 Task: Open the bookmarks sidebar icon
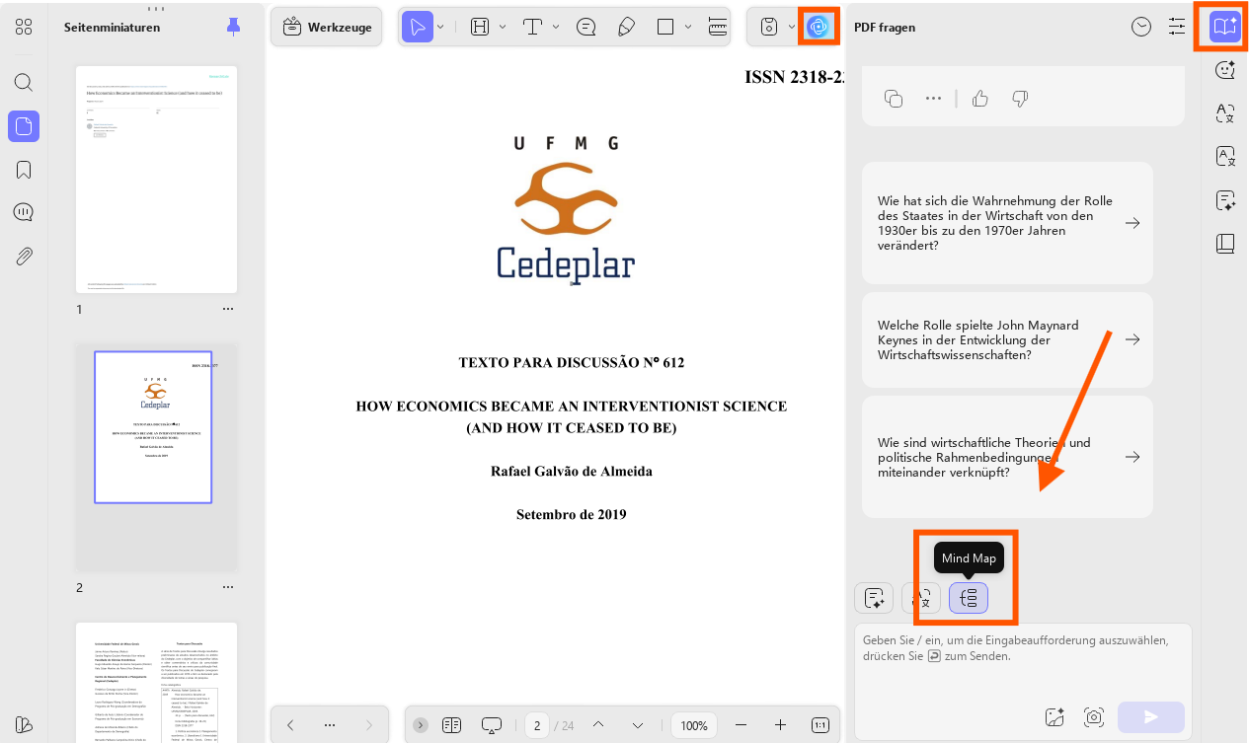pyautogui.click(x=24, y=170)
